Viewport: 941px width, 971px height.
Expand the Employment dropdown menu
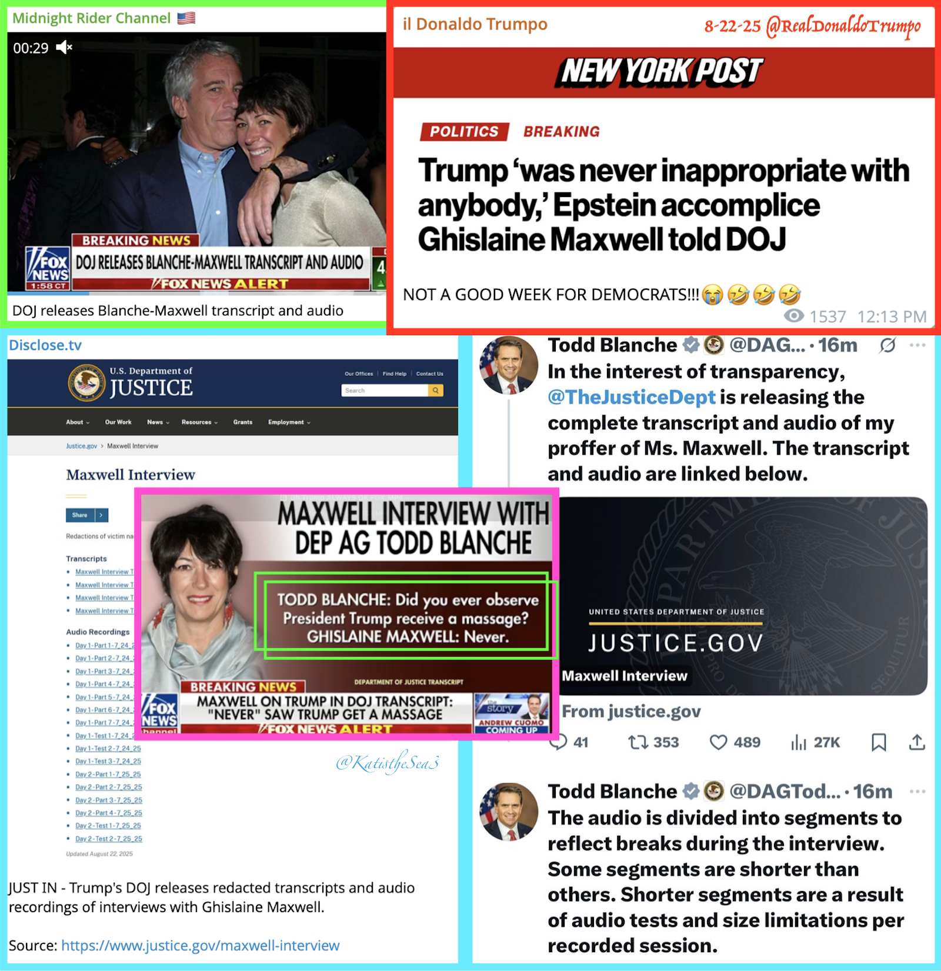click(289, 422)
